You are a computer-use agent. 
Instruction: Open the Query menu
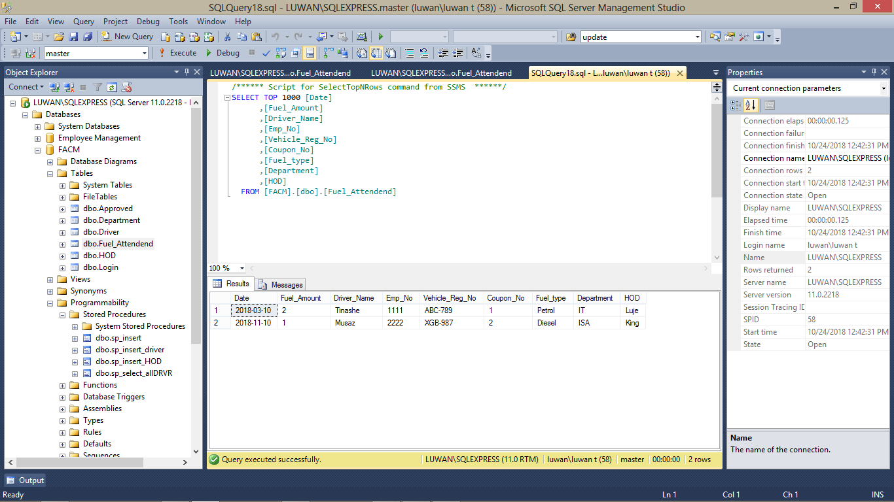pyautogui.click(x=83, y=22)
